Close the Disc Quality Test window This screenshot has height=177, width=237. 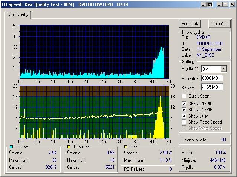click(232, 4)
